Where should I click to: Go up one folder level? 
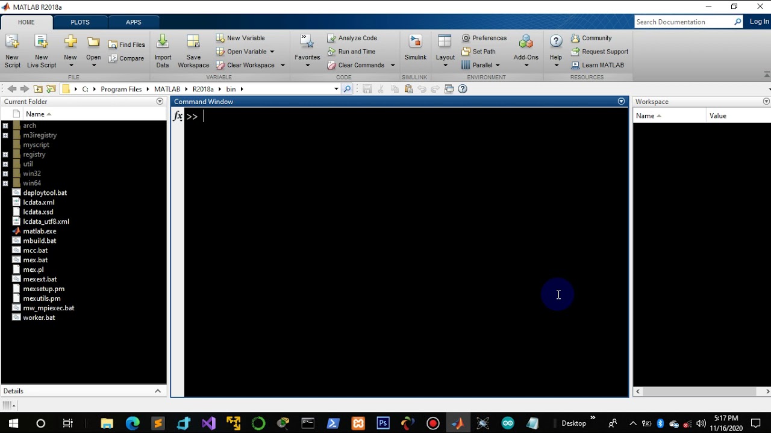(x=38, y=89)
